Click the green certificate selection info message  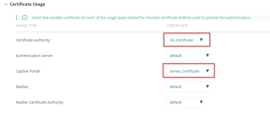[x=141, y=18]
